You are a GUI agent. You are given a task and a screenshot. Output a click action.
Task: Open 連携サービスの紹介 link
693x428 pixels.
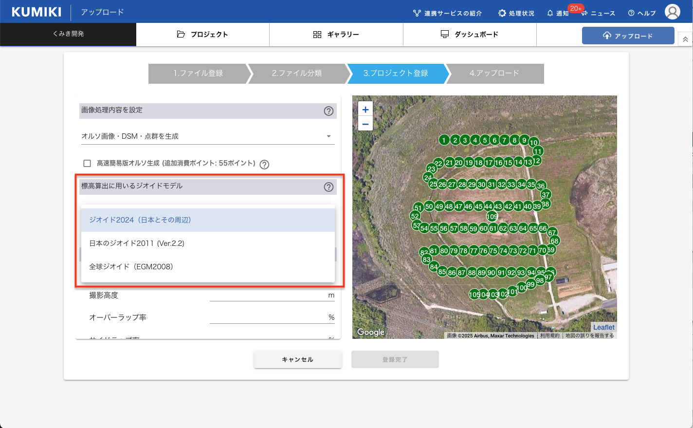447,13
